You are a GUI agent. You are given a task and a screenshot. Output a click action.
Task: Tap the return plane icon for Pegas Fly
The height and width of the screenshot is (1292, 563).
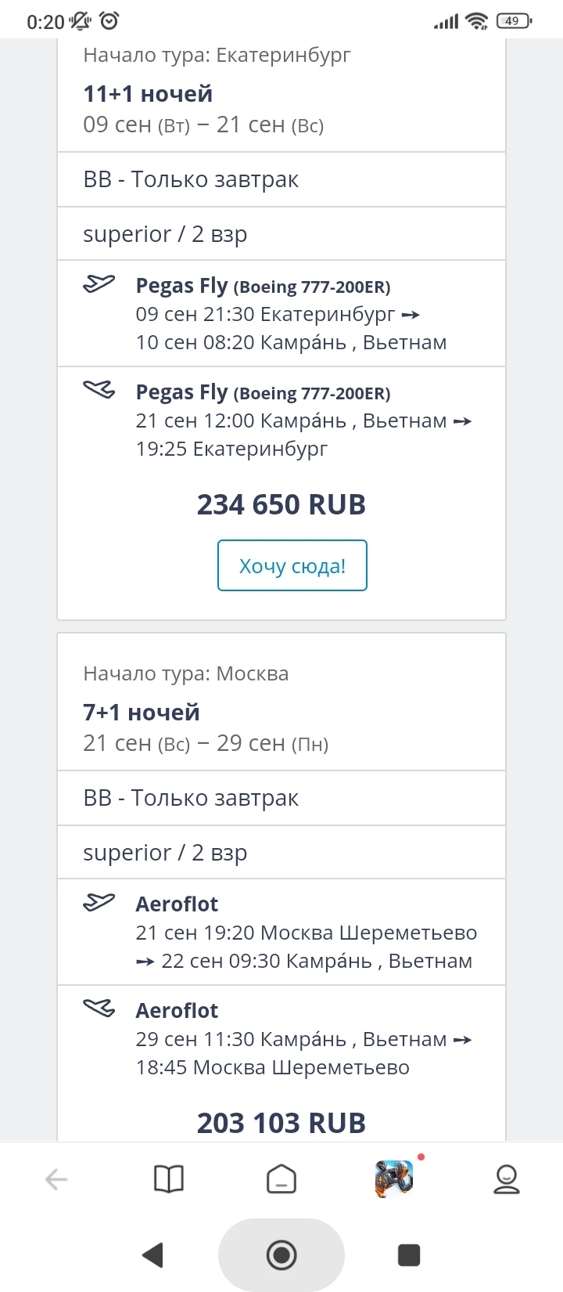coord(99,389)
